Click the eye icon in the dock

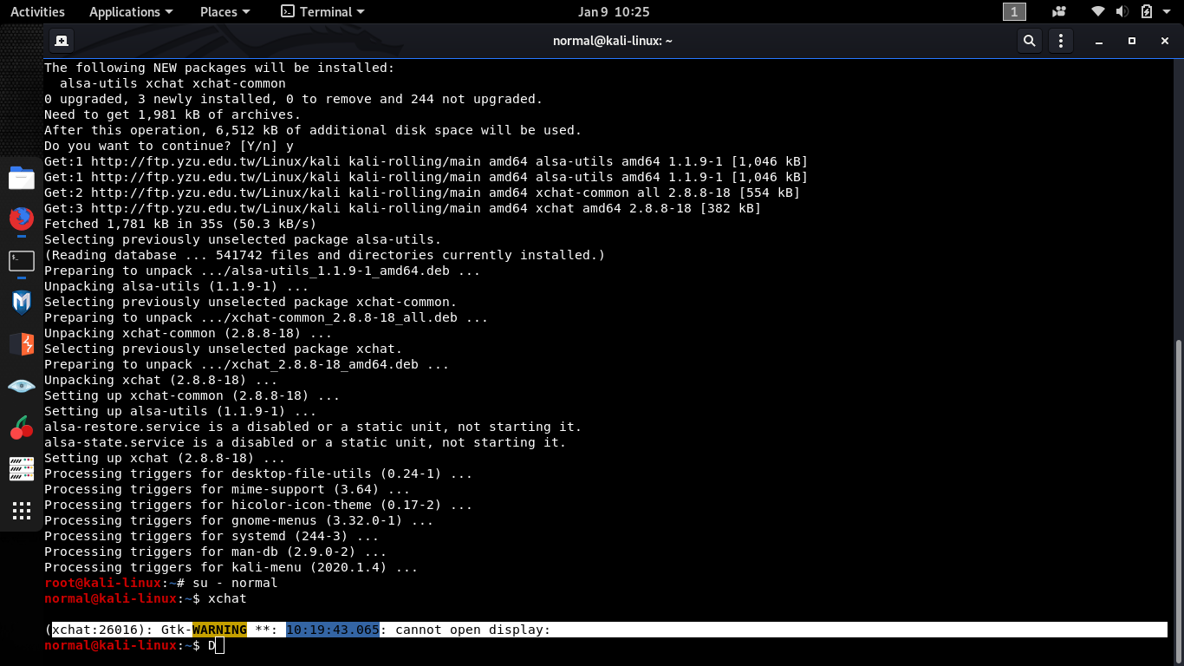coord(22,386)
